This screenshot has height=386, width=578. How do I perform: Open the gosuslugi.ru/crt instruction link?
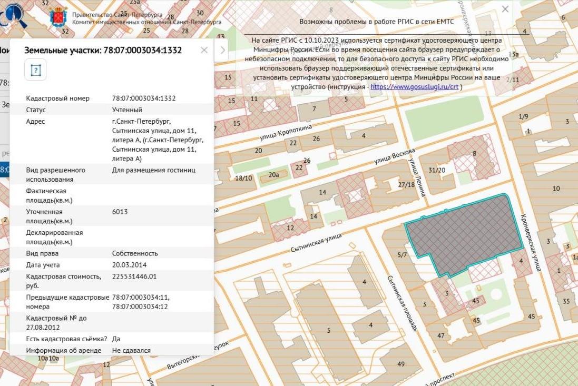414,87
